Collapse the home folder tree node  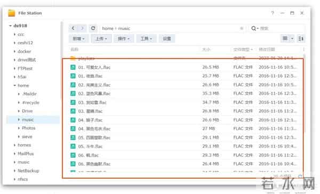pos(14,85)
